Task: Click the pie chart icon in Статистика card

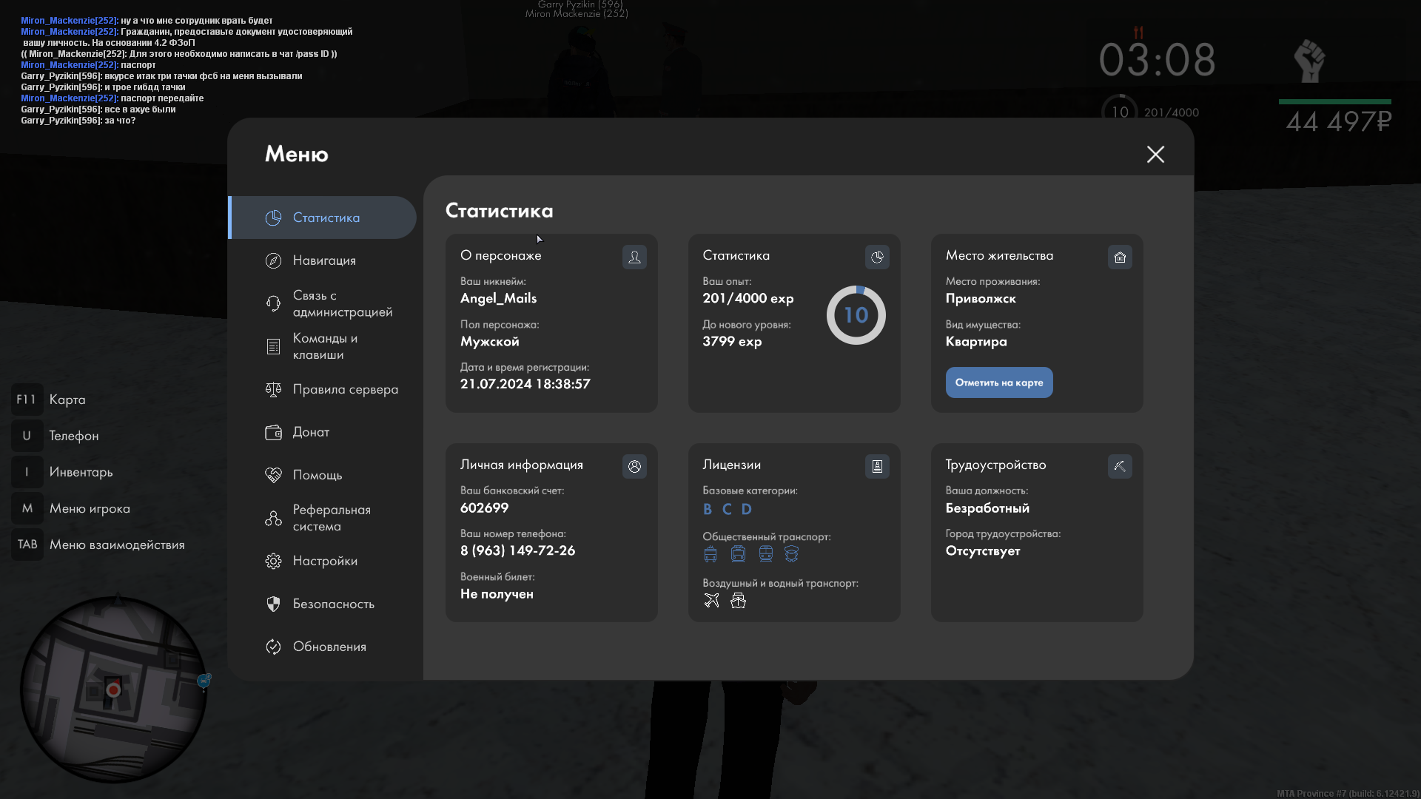Action: tap(877, 257)
